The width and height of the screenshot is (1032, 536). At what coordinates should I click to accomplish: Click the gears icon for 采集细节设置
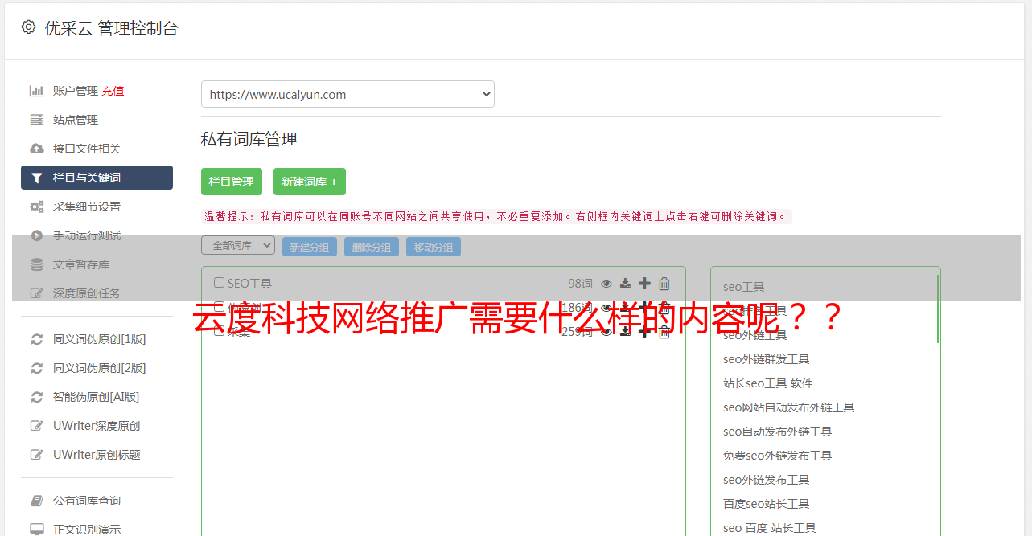point(36,207)
